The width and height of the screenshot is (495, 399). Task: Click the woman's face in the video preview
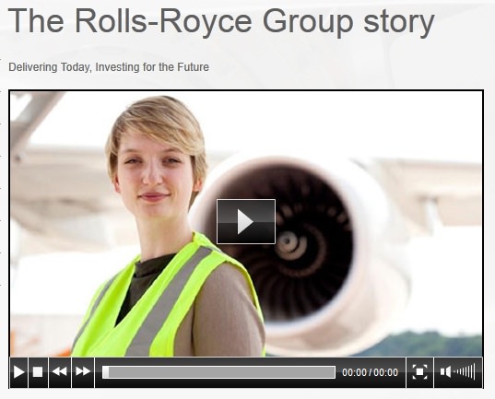point(155,177)
